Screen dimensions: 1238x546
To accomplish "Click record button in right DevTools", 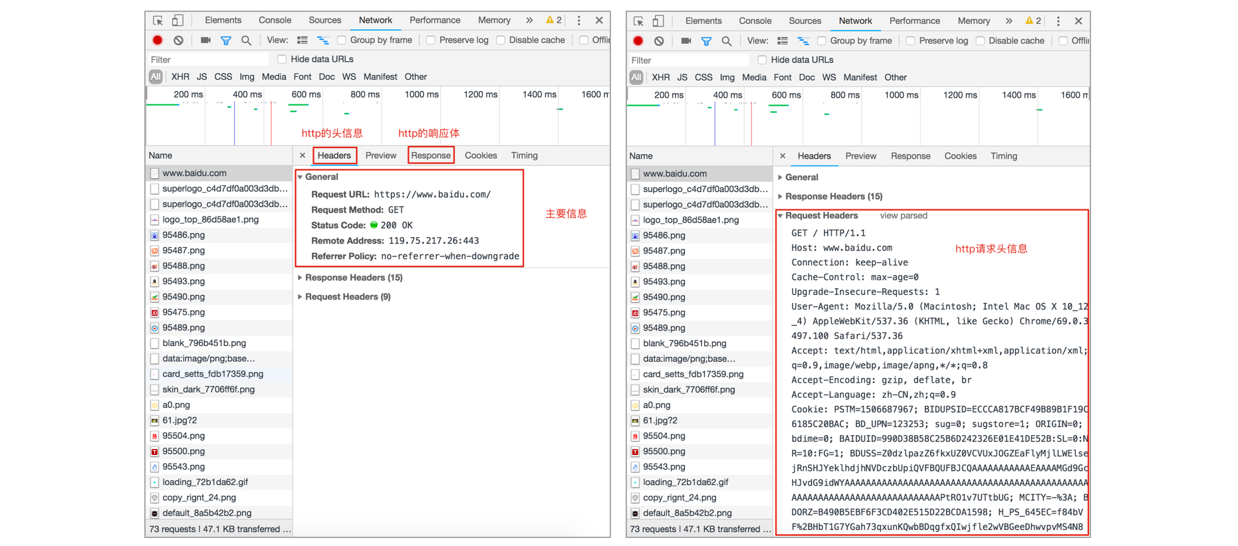I will coord(638,41).
